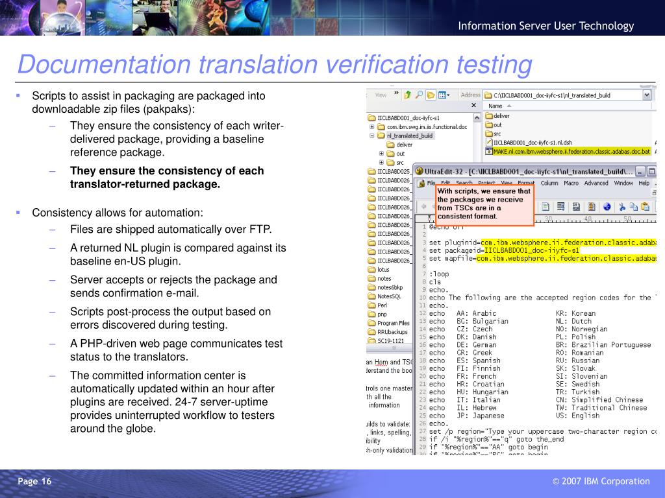
Task: Select the Perl folder in tree
Action: point(377,305)
